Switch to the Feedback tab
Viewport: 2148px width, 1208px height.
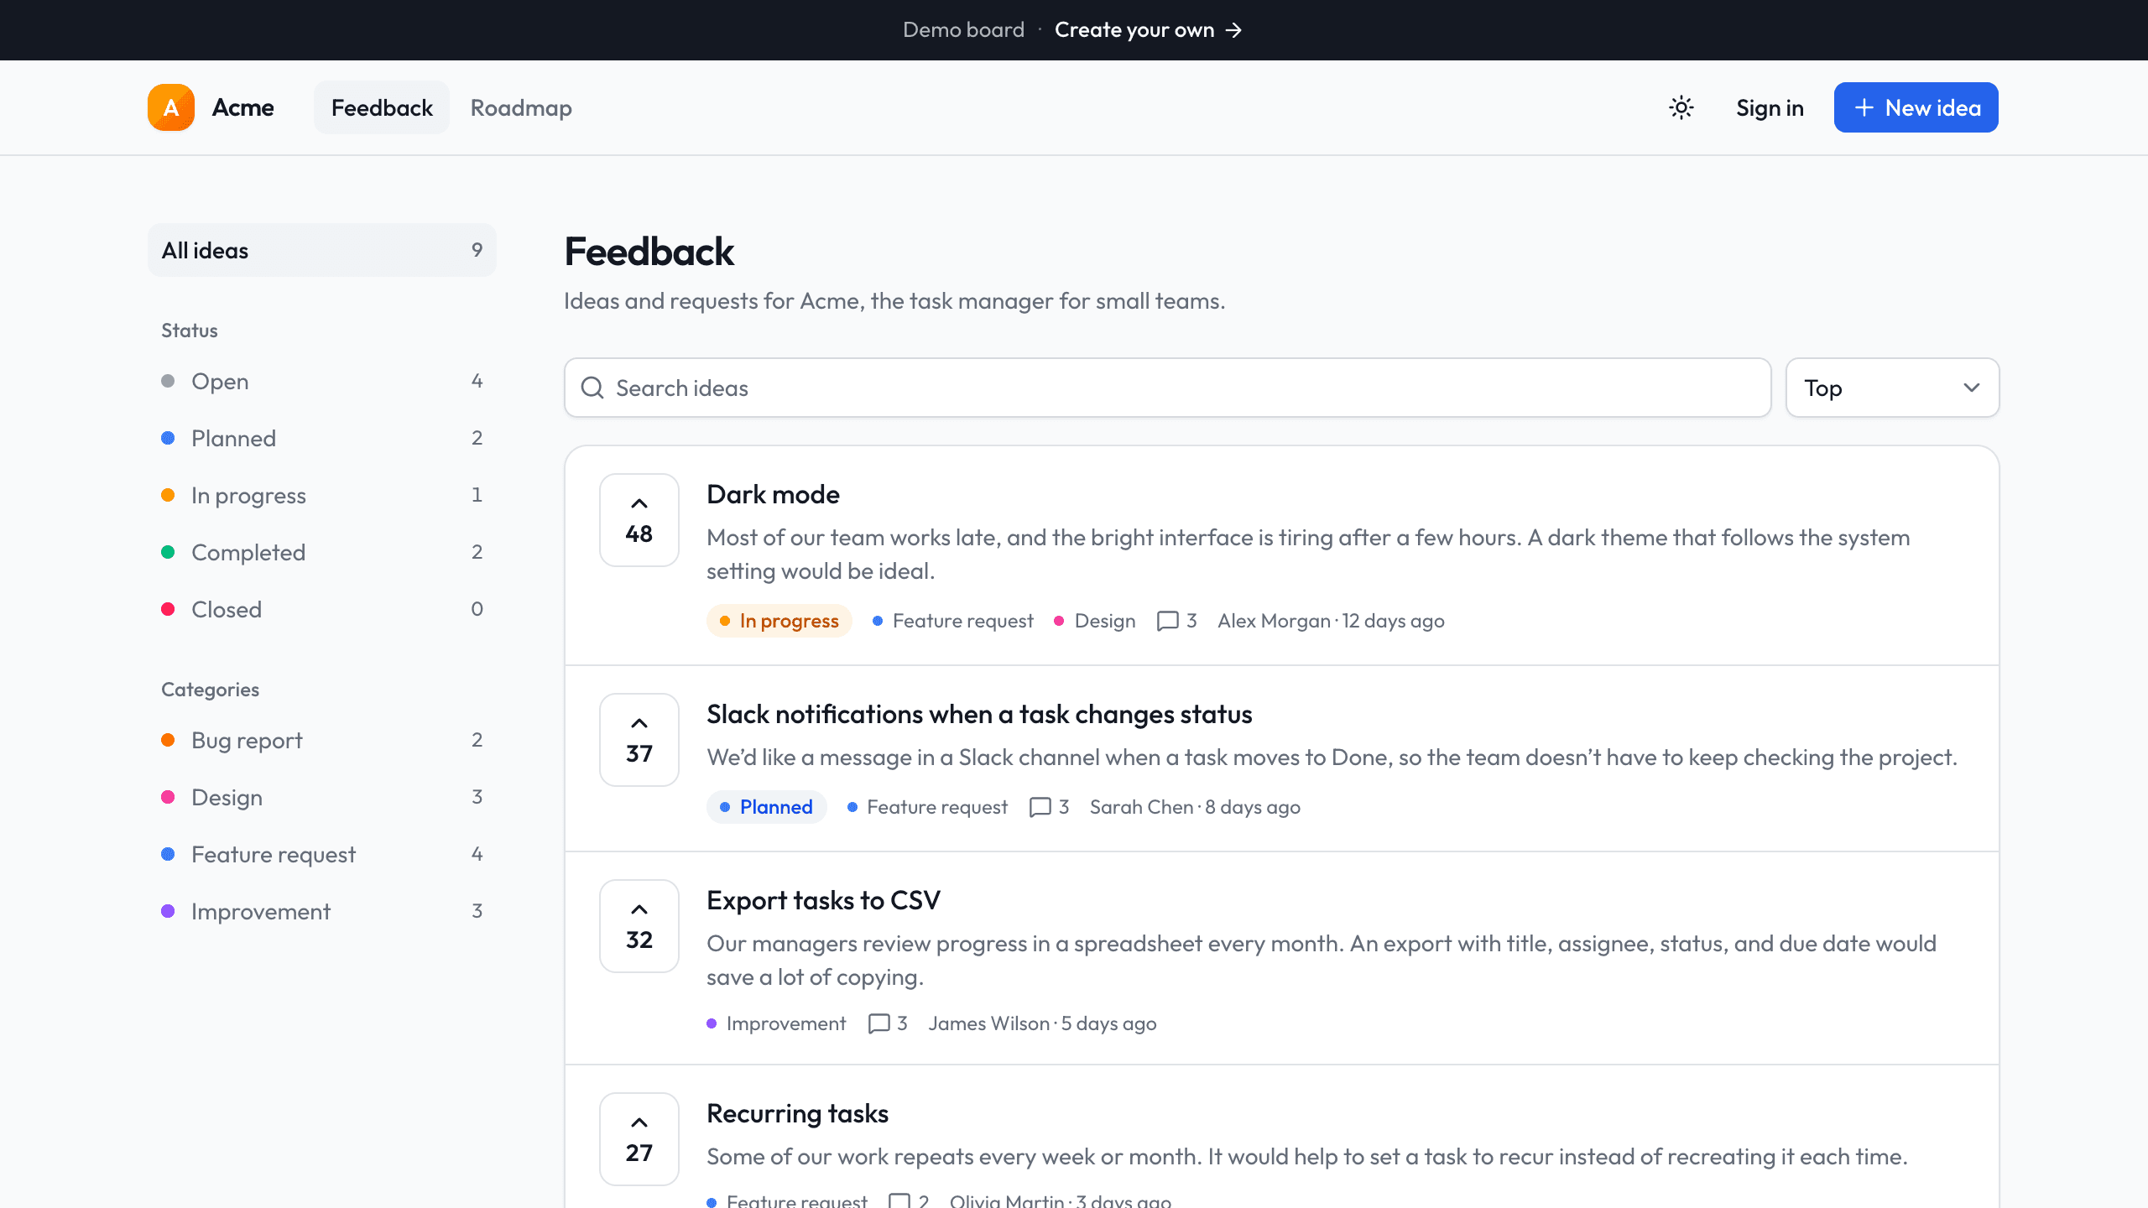(x=382, y=107)
